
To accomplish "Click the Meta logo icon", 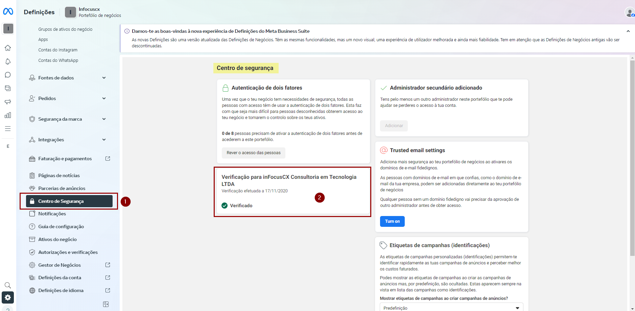I will pos(8,11).
